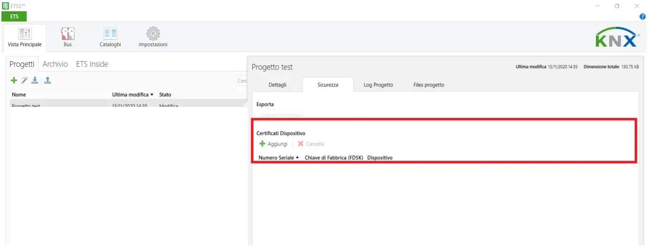Screen dimensions: 651x250
Task: Click the magic wand project wizard icon
Action: 24,81
